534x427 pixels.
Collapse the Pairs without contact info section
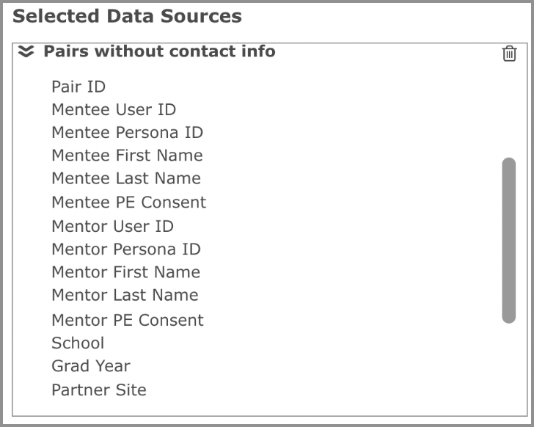26,51
